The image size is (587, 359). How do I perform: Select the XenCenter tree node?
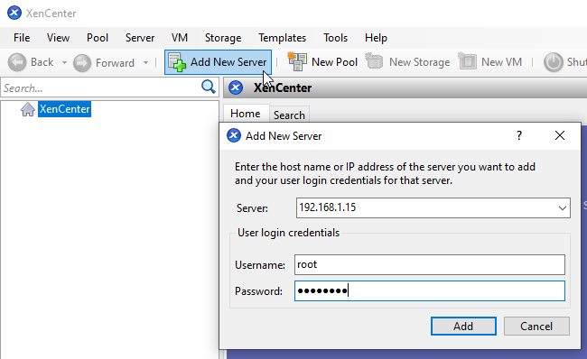(x=64, y=109)
